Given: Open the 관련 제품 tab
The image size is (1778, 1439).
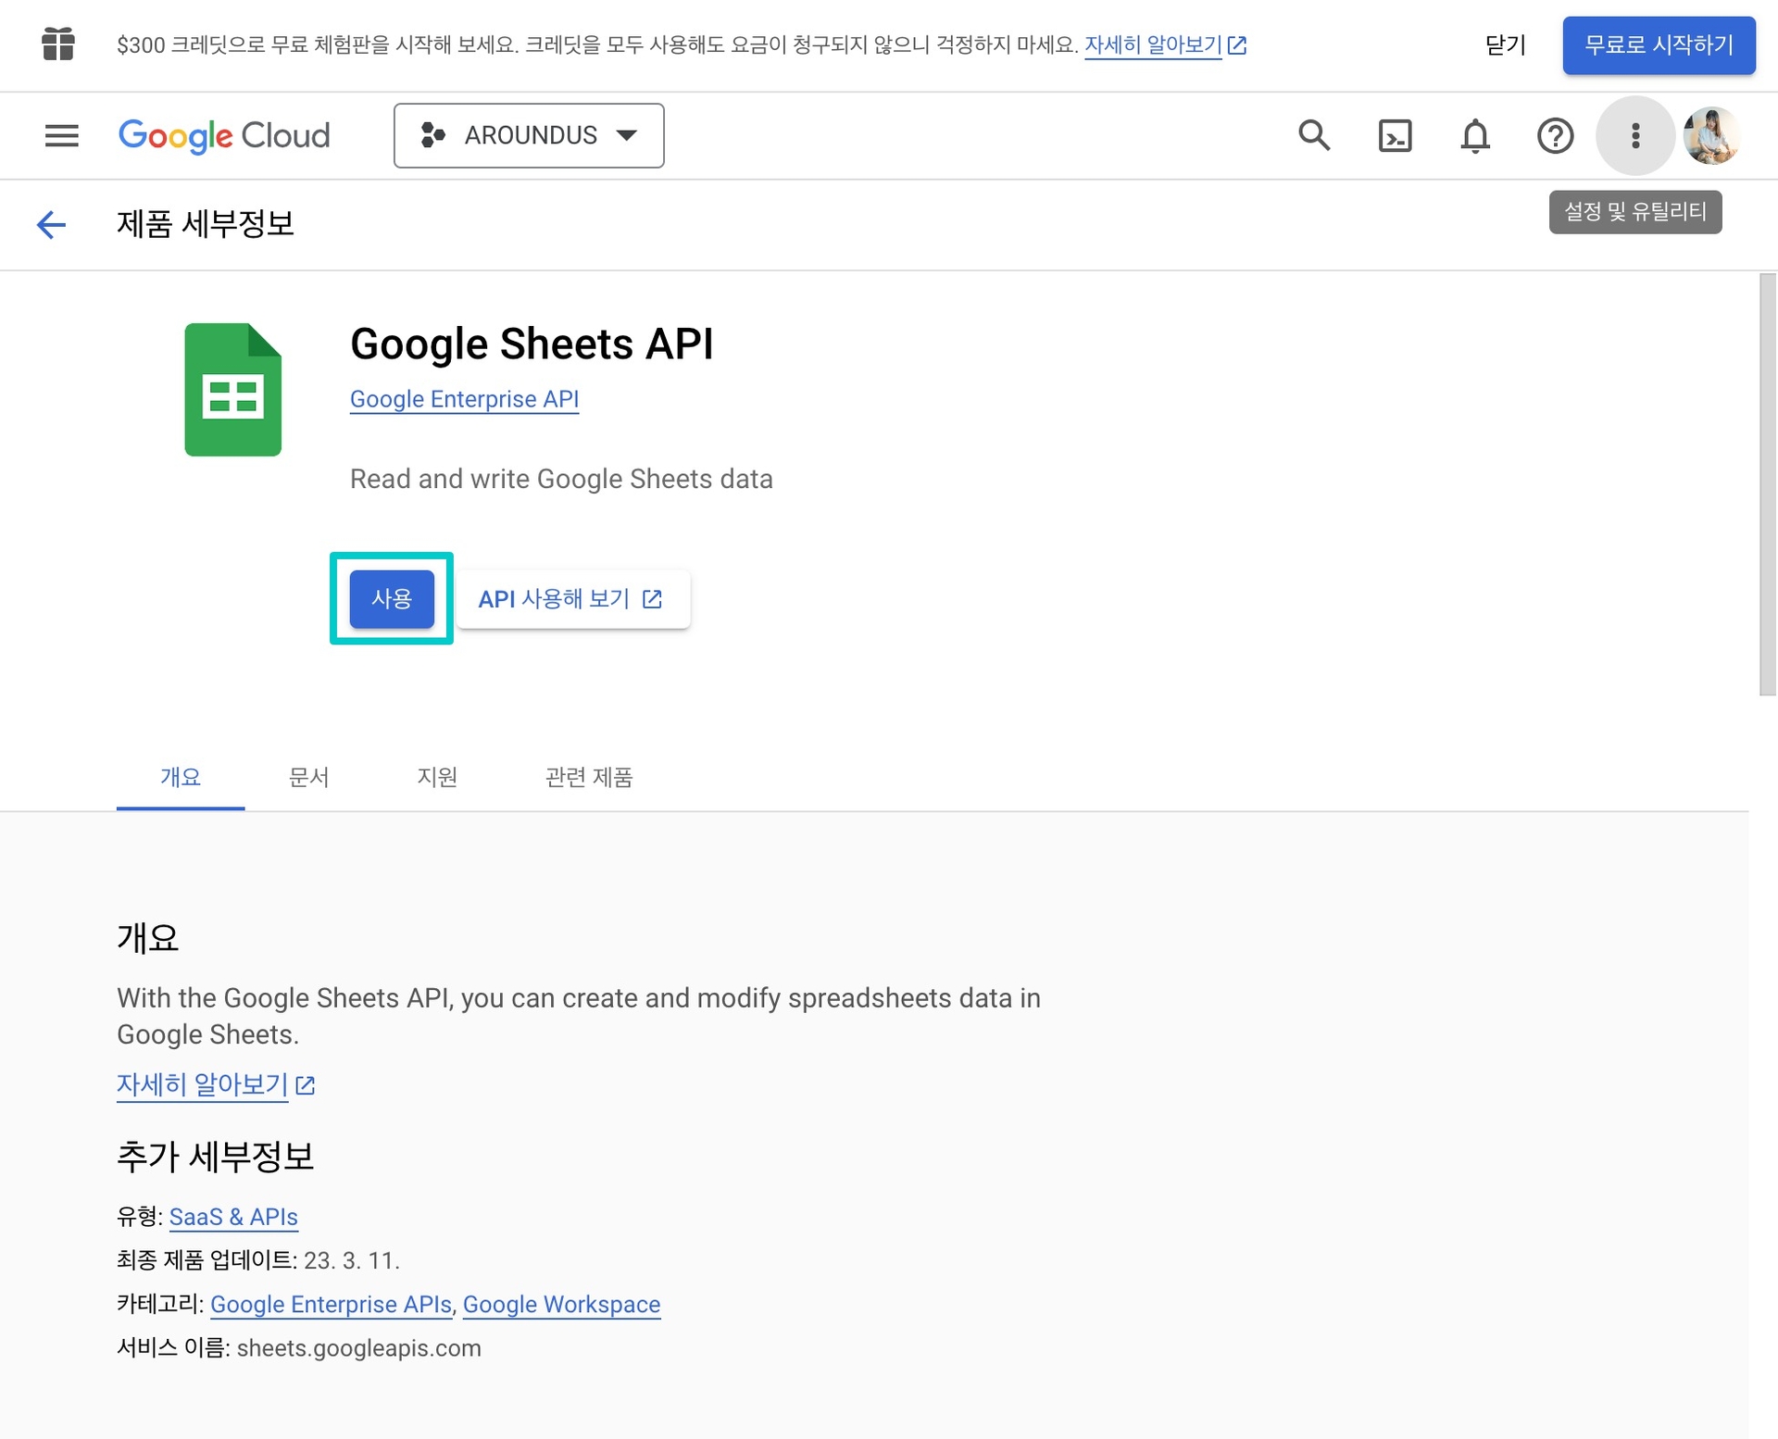Looking at the screenshot, I should click(588, 776).
